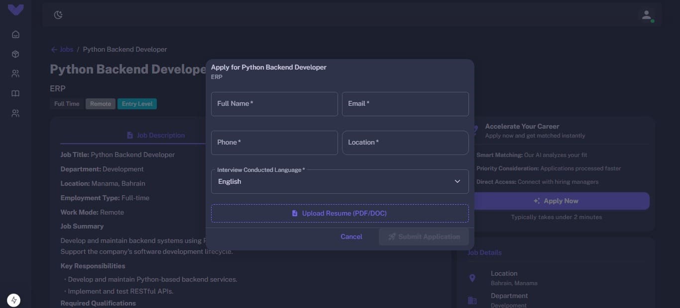Go back via the Jobs breadcrumb link

(x=62, y=49)
